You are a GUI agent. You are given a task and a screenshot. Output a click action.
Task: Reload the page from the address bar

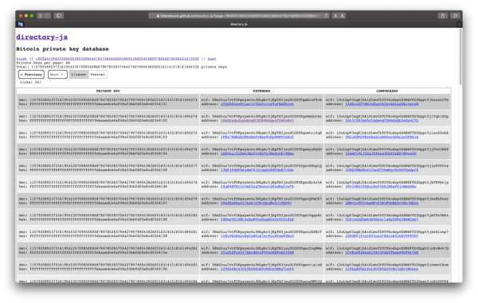327,16
